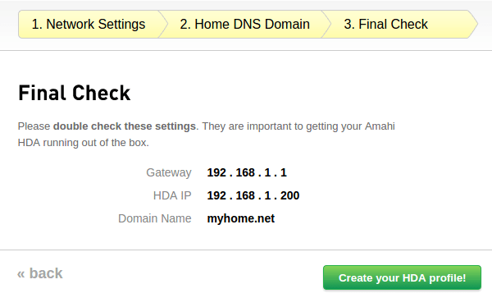
Task: Click the chevron between steps 2 and 3
Action: (x=326, y=24)
